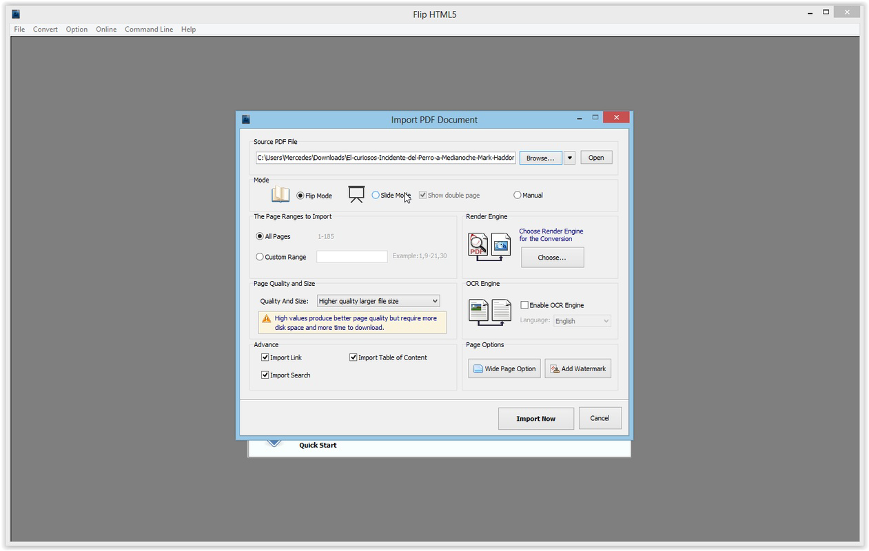Open the Help menu

[x=188, y=29]
